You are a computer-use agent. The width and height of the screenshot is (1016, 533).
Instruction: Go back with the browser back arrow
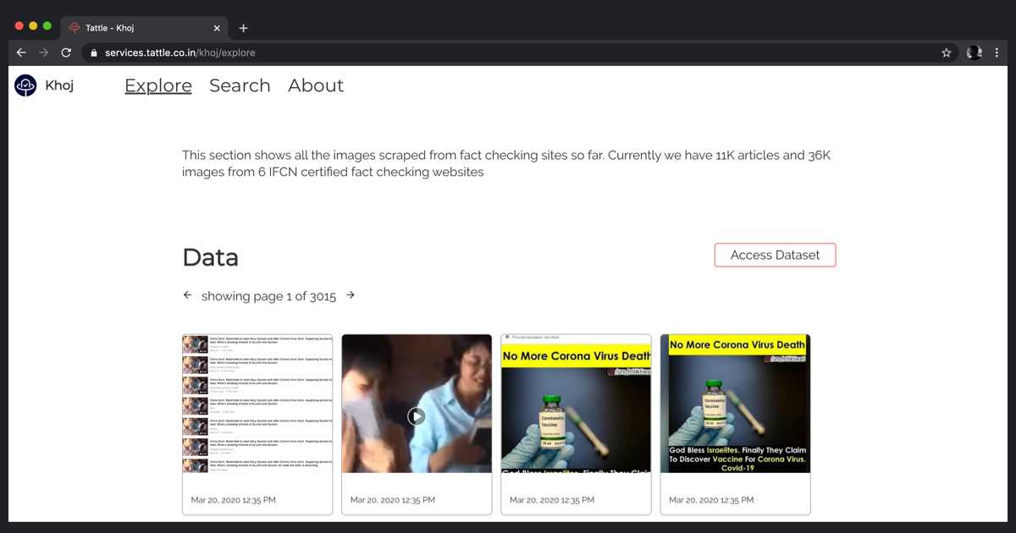point(21,52)
